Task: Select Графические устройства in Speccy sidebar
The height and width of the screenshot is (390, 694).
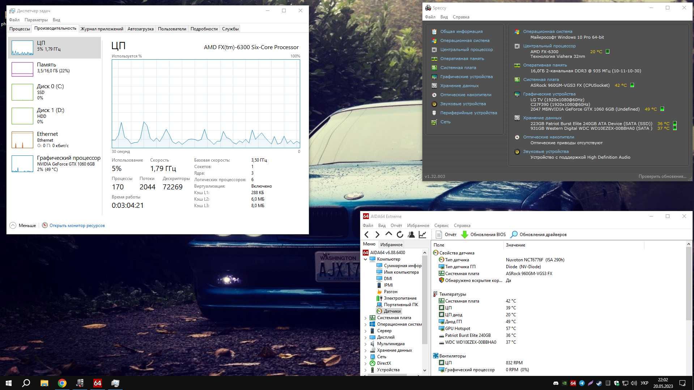Action: pos(466,77)
